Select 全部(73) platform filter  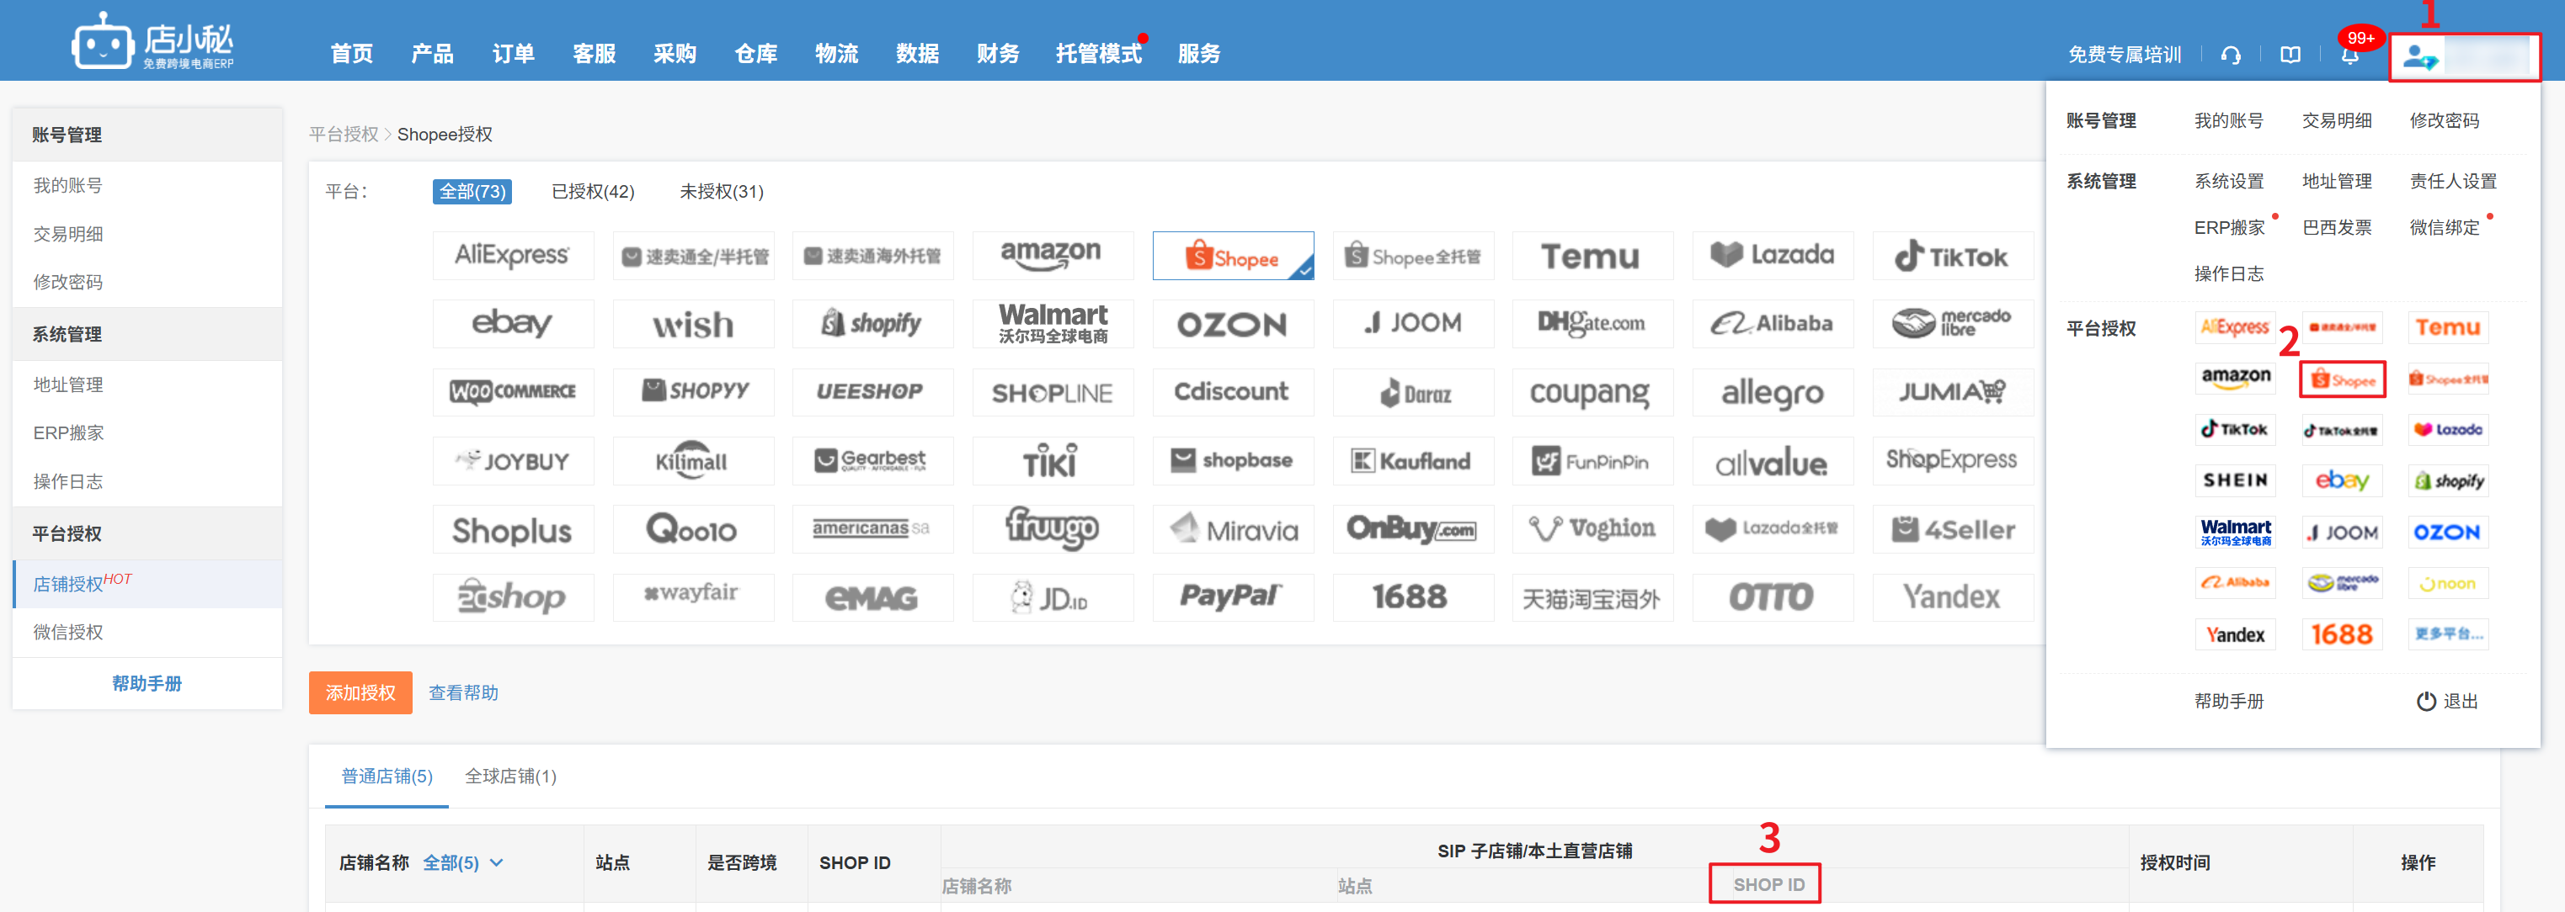(472, 191)
